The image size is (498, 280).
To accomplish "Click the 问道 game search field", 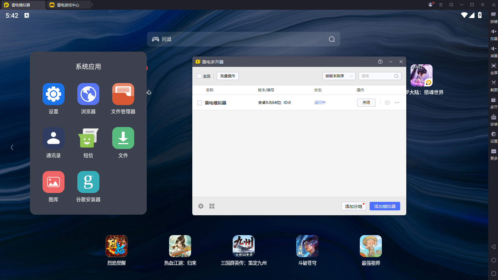I will coord(244,39).
